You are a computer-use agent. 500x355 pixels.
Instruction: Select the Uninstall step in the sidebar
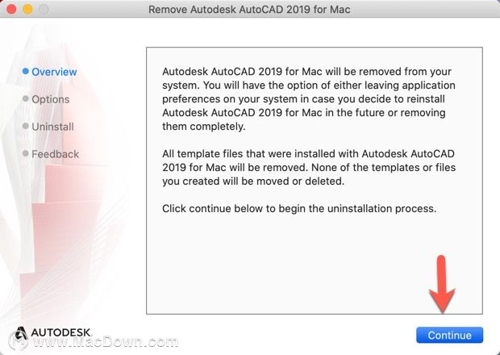tap(52, 127)
